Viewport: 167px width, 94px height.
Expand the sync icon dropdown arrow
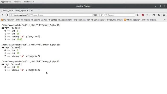(150, 15)
